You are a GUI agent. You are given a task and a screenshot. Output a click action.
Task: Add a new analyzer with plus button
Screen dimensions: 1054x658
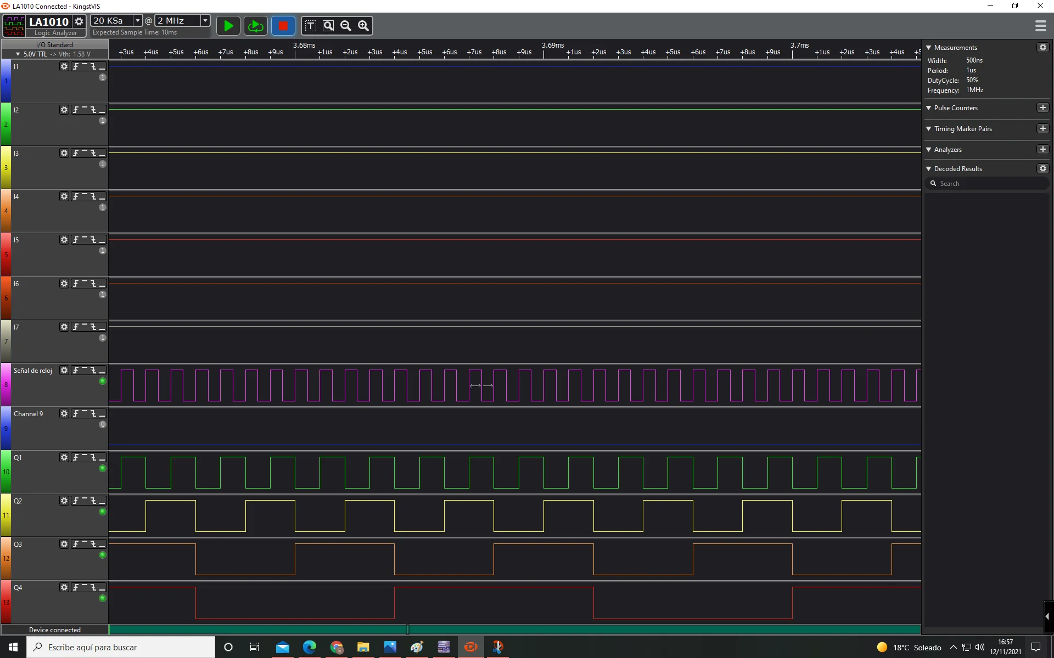coord(1042,149)
